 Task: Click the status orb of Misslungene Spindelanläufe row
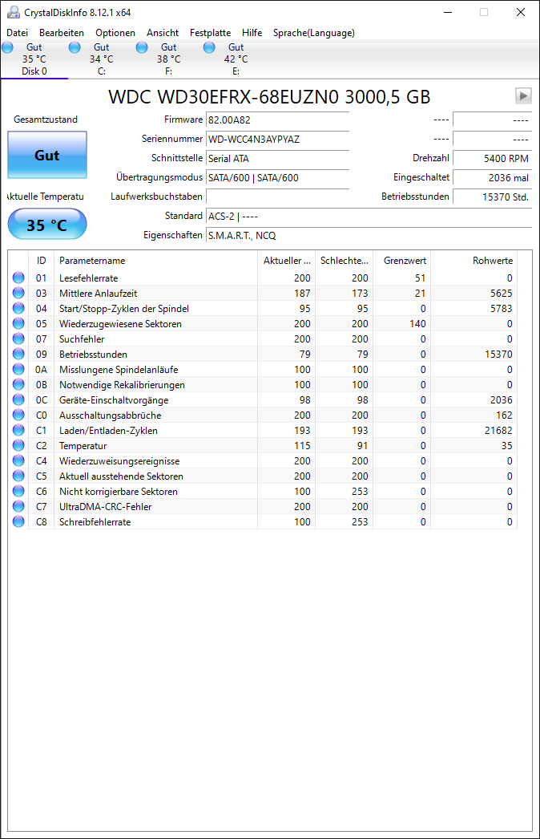[x=18, y=369]
